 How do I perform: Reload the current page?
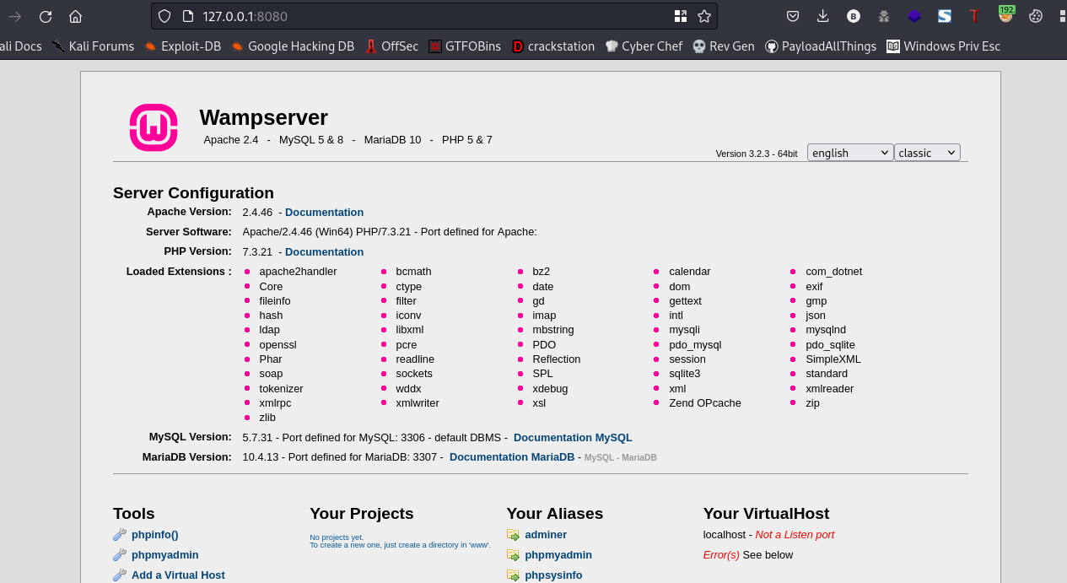click(46, 16)
